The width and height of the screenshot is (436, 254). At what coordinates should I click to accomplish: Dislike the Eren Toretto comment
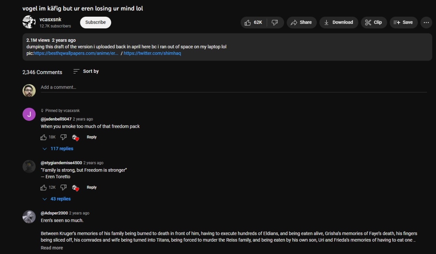click(64, 187)
